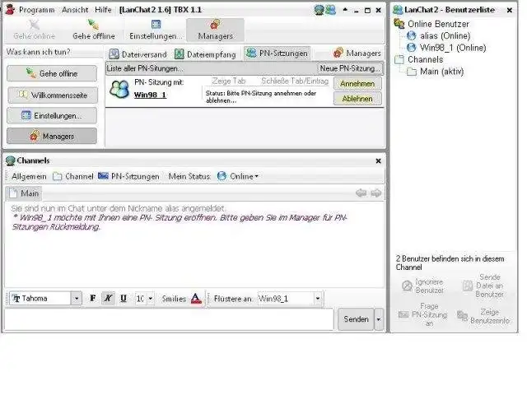Image resolution: width=527 pixels, height=395 pixels.
Task: Click the Senden button
Action: pos(356,319)
